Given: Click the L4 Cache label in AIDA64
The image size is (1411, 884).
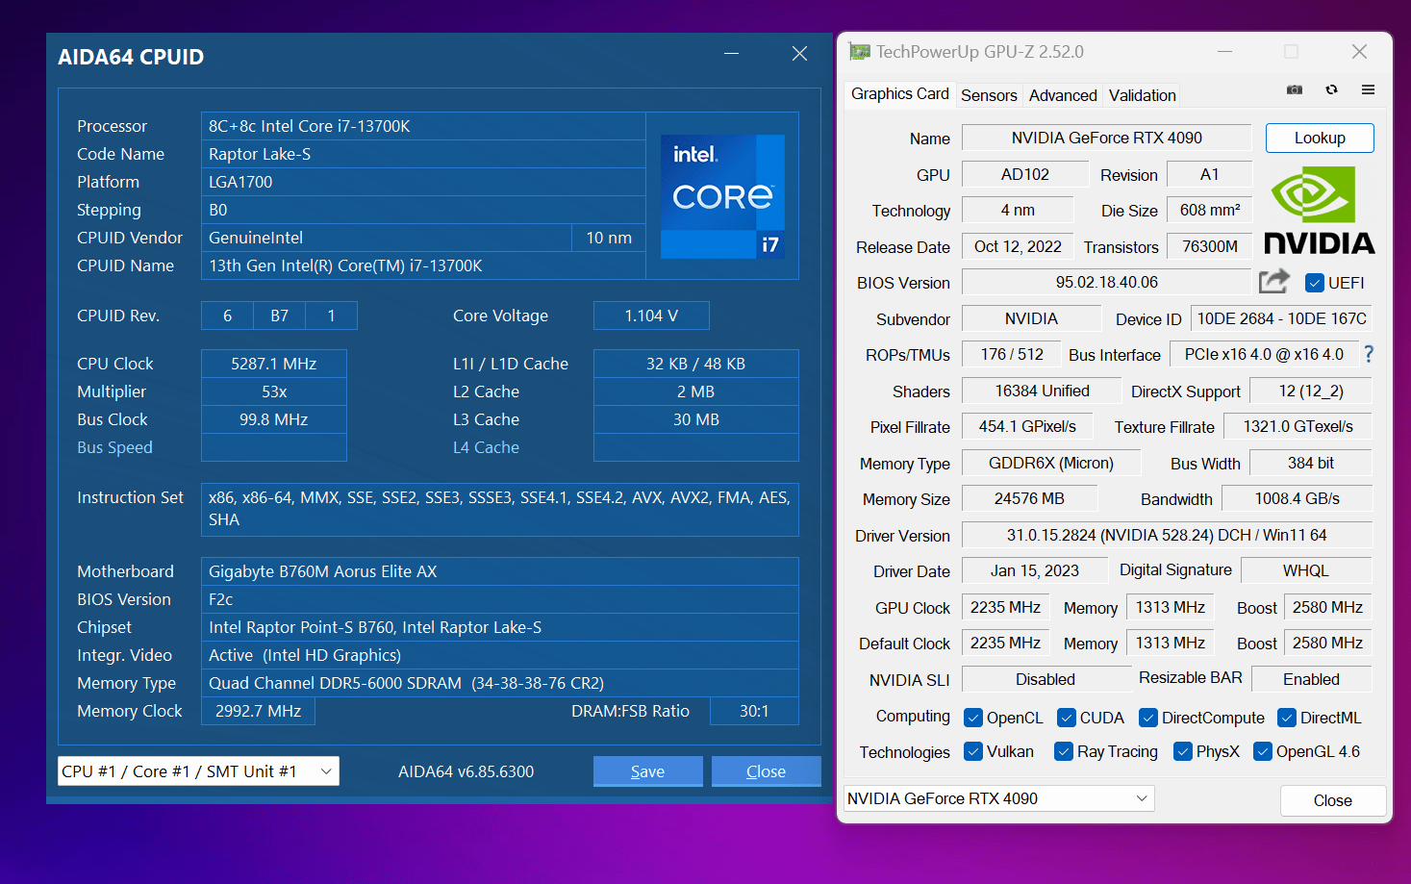Looking at the screenshot, I should click(x=486, y=447).
